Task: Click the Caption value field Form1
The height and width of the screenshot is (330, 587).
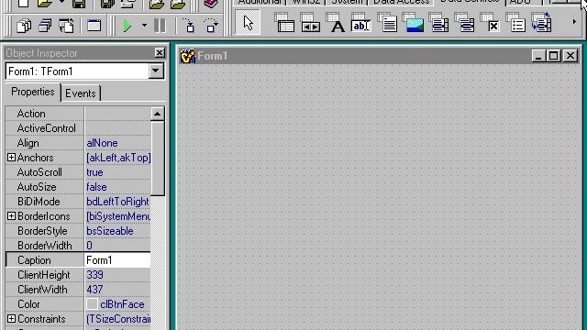Action: [x=117, y=260]
